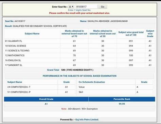Click the 'Please confirm the result' warning text
The image size is (161, 124).
tap(79, 13)
